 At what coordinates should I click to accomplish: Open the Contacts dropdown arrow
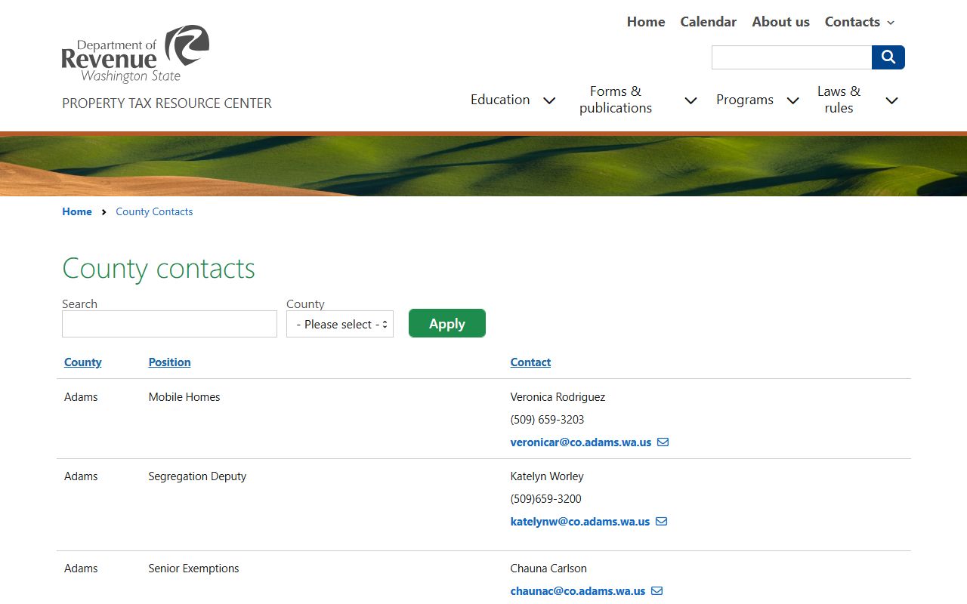891,23
